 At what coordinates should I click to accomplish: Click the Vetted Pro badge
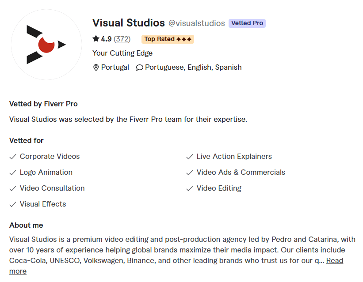click(x=247, y=23)
